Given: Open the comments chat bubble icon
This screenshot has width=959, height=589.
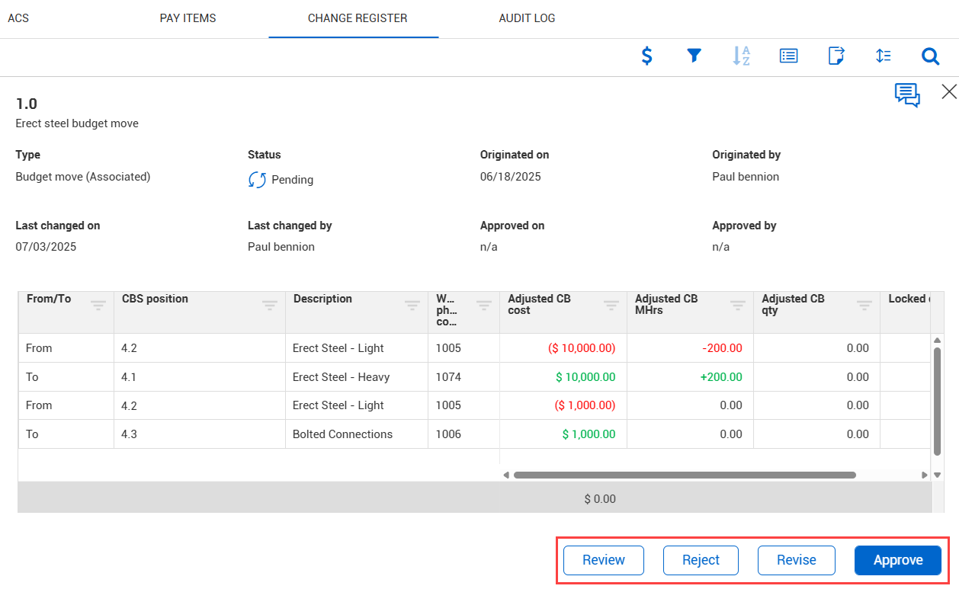Looking at the screenshot, I should (x=906, y=94).
